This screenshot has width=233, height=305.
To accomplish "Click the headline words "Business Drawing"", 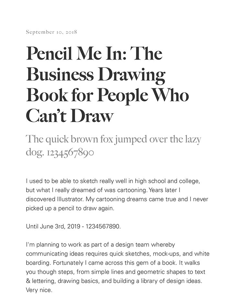I will coord(95,75).
